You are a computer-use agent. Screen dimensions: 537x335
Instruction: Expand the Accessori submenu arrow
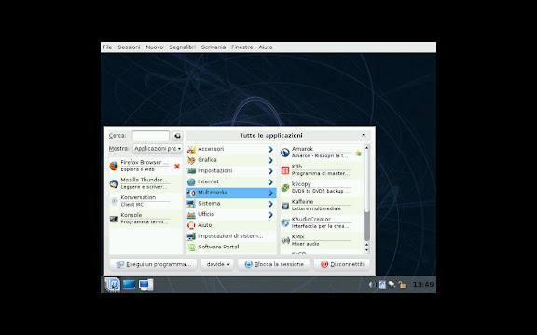tap(271, 150)
